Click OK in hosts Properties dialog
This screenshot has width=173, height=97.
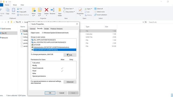50,93
